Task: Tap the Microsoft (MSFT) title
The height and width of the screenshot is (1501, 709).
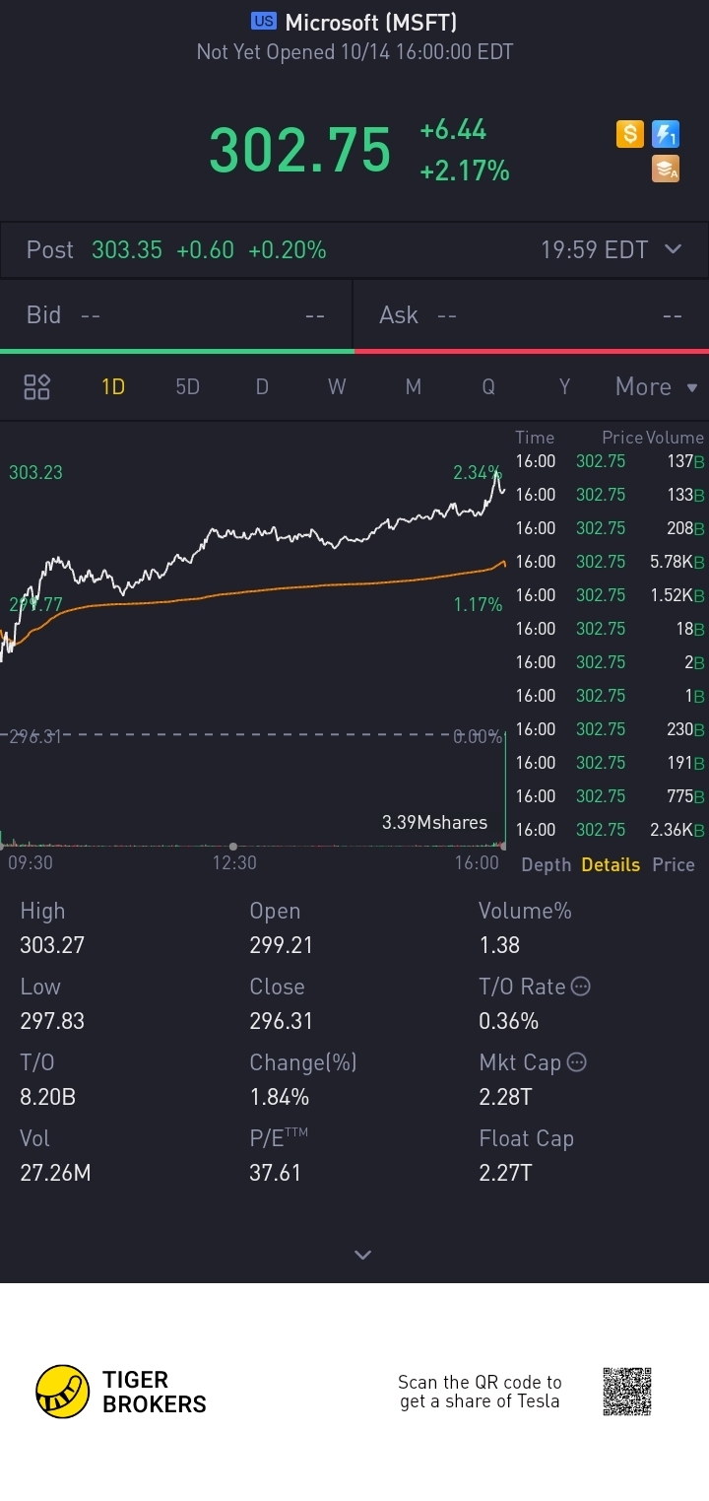Action: (x=371, y=22)
